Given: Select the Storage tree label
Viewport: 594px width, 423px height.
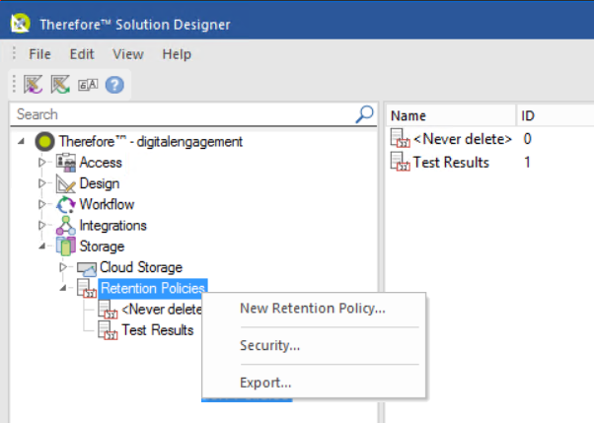Looking at the screenshot, I should [x=102, y=247].
